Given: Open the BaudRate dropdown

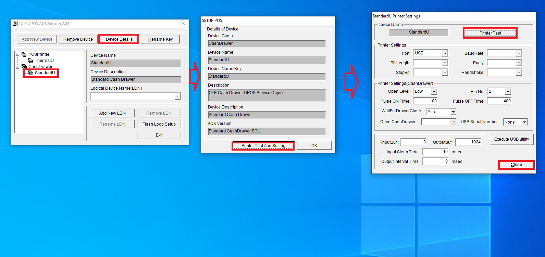Looking at the screenshot, I should coord(519,53).
